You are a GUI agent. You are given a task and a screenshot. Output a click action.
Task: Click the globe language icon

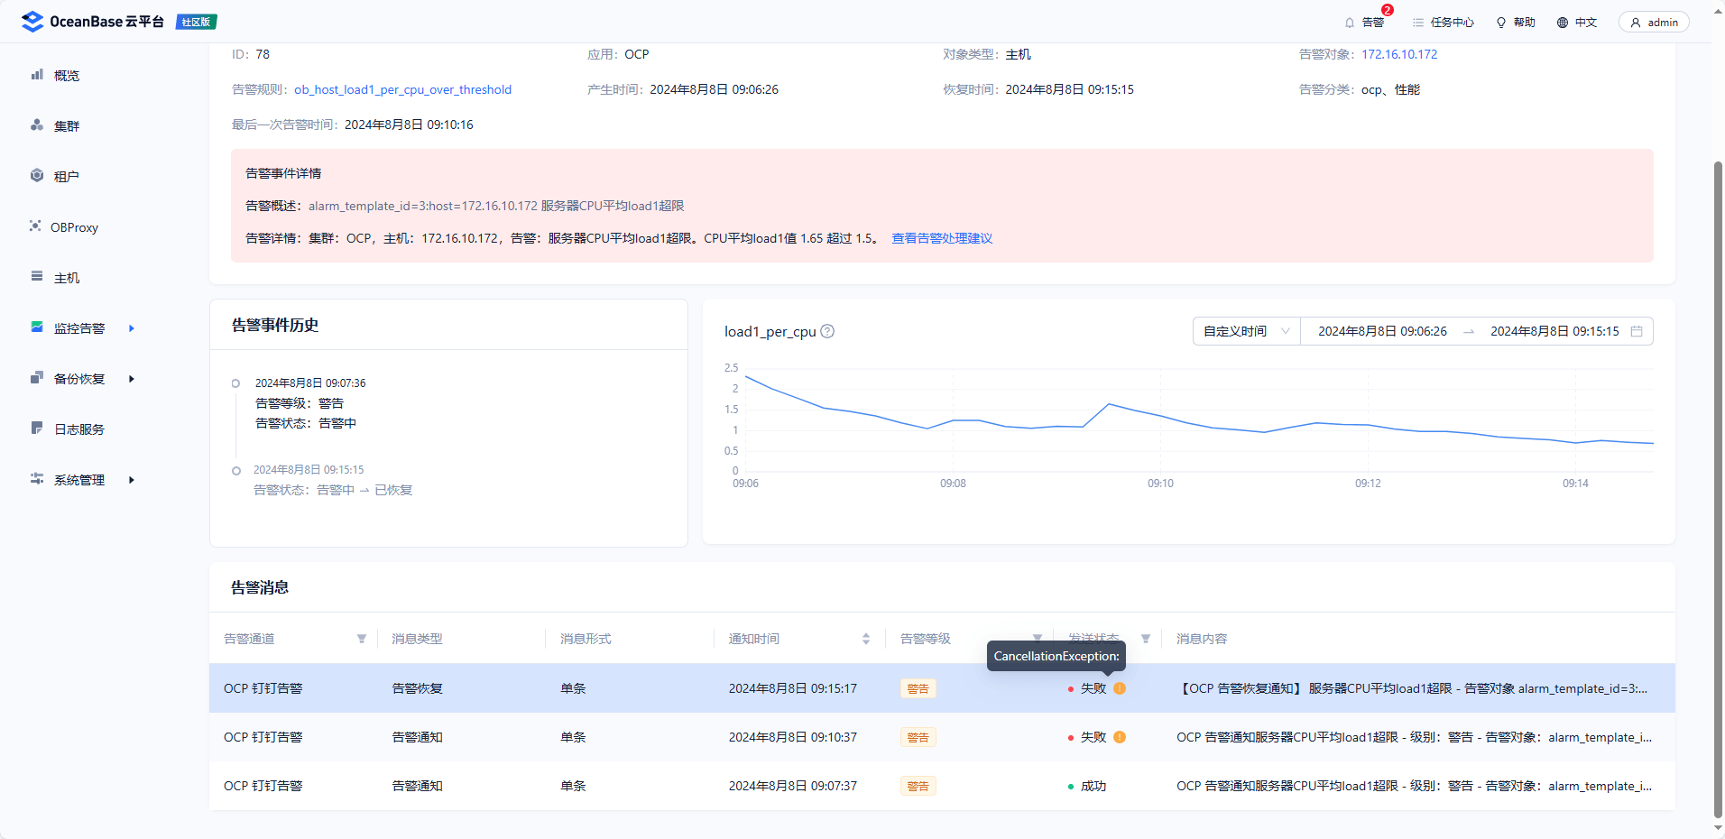pyautogui.click(x=1563, y=23)
